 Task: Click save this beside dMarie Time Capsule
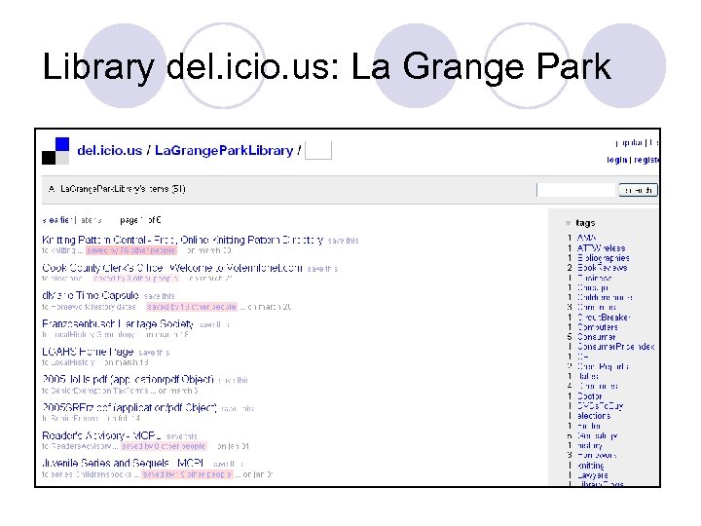[159, 296]
